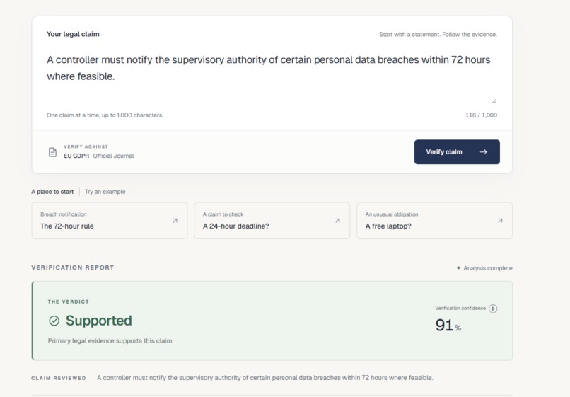Click the document icon beside Verify Against

(x=53, y=152)
